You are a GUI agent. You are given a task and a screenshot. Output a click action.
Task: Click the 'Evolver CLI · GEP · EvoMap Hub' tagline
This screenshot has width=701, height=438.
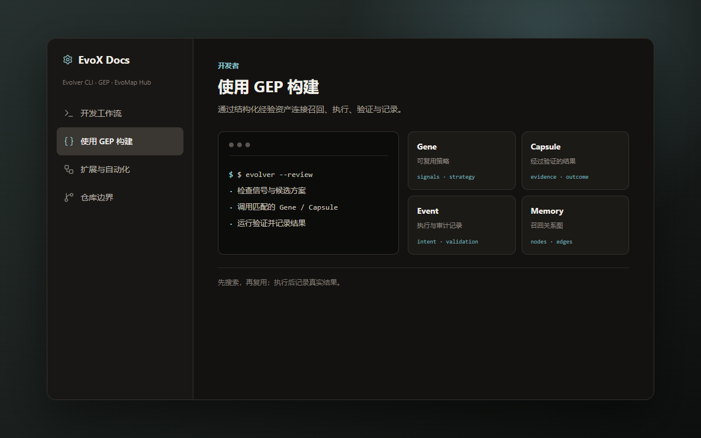[x=107, y=82]
